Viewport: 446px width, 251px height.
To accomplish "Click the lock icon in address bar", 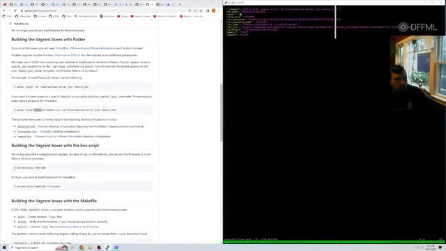I will (x=22, y=11).
